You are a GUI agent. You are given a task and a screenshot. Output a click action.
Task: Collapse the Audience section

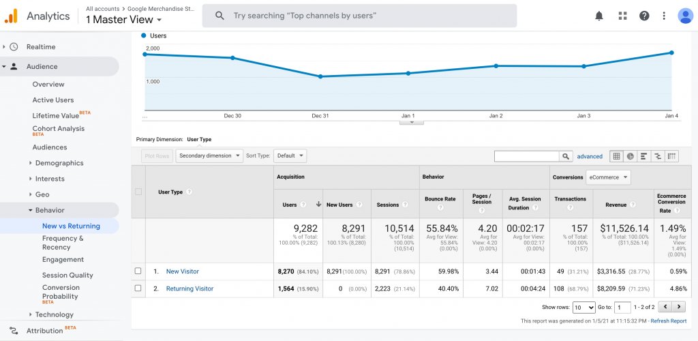point(4,66)
